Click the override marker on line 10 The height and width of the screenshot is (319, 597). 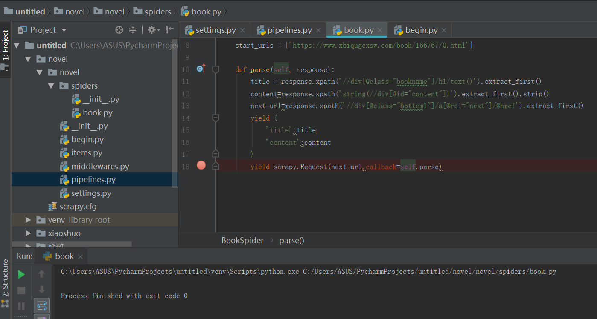pos(201,68)
